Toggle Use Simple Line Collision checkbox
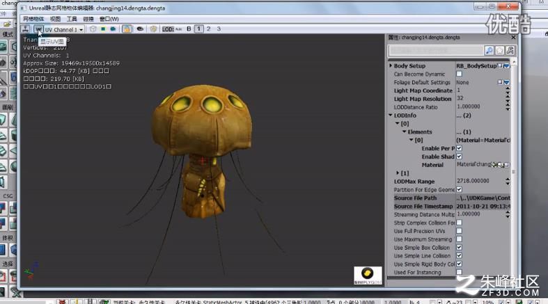 [460, 256]
